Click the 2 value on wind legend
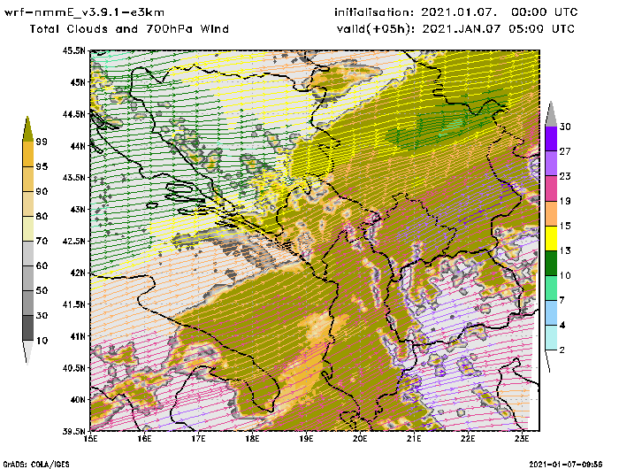The image size is (619, 469). 562,350
